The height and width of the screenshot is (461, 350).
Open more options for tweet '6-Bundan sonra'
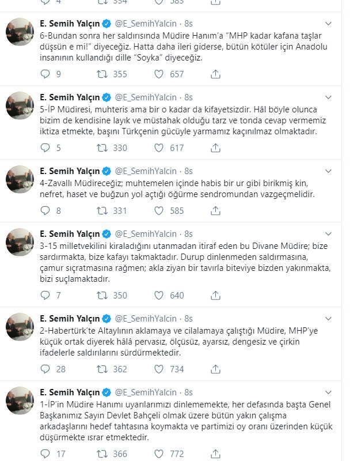pos(328,24)
